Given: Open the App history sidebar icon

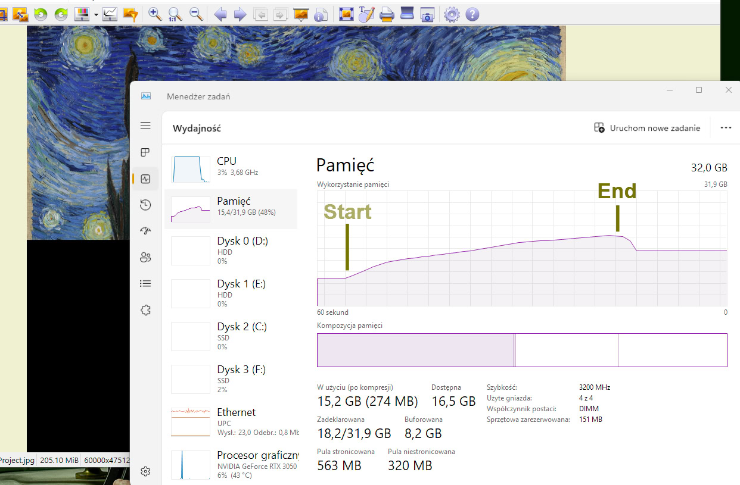Looking at the screenshot, I should [x=145, y=205].
